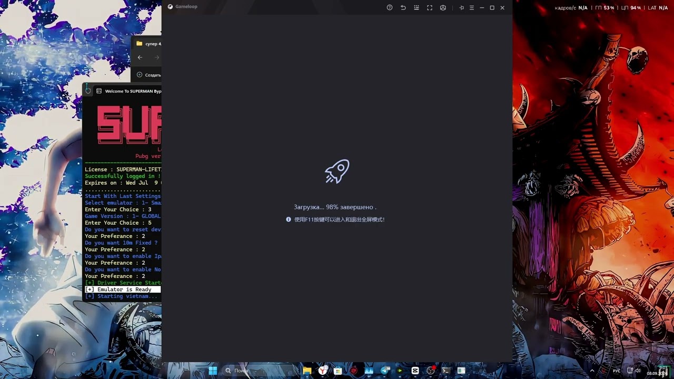Click the back arrow in Gameloop title bar
This screenshot has height=379, width=674.
click(403, 7)
